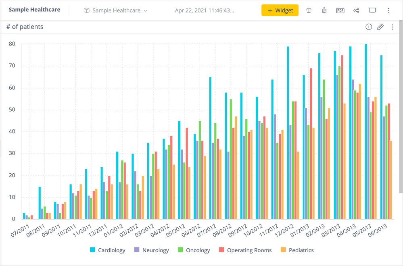Image resolution: width=403 pixels, height=266 pixels.
Task: Click the cube icon beside the data source
Action: coord(86,10)
